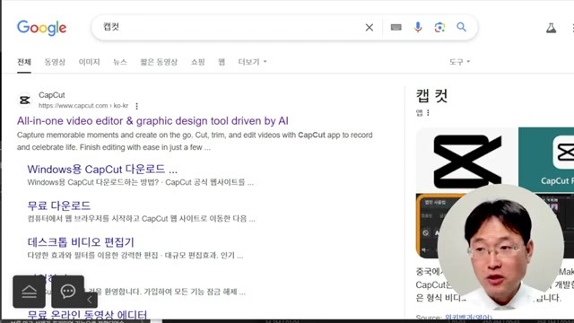Open the Search Labs flask icon
The height and width of the screenshot is (323, 574).
click(551, 28)
